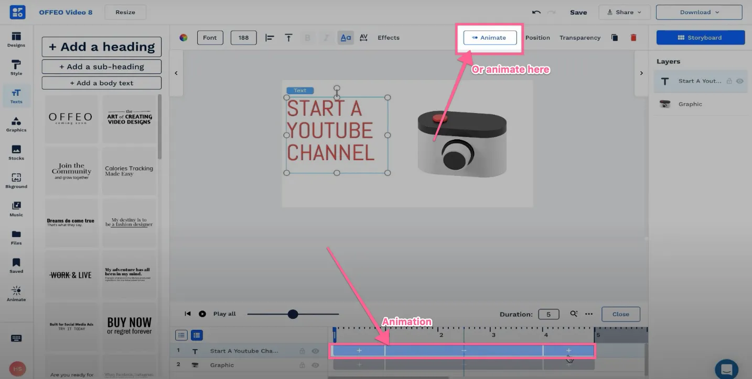Click Add a heading button
This screenshot has height=379, width=752.
coord(102,47)
